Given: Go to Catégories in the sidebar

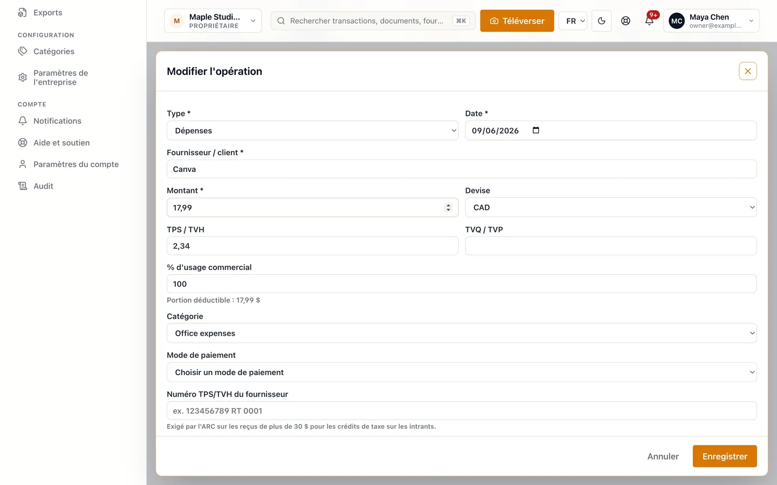Looking at the screenshot, I should tap(54, 51).
